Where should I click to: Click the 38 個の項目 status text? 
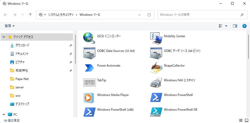12,120
